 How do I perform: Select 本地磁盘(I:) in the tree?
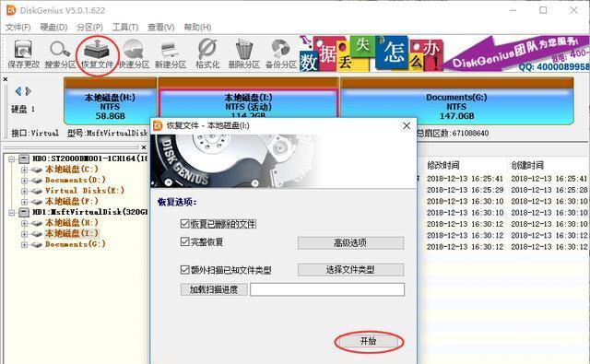tap(72, 233)
